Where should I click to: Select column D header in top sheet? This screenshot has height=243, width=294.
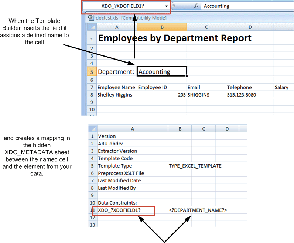click(250, 27)
